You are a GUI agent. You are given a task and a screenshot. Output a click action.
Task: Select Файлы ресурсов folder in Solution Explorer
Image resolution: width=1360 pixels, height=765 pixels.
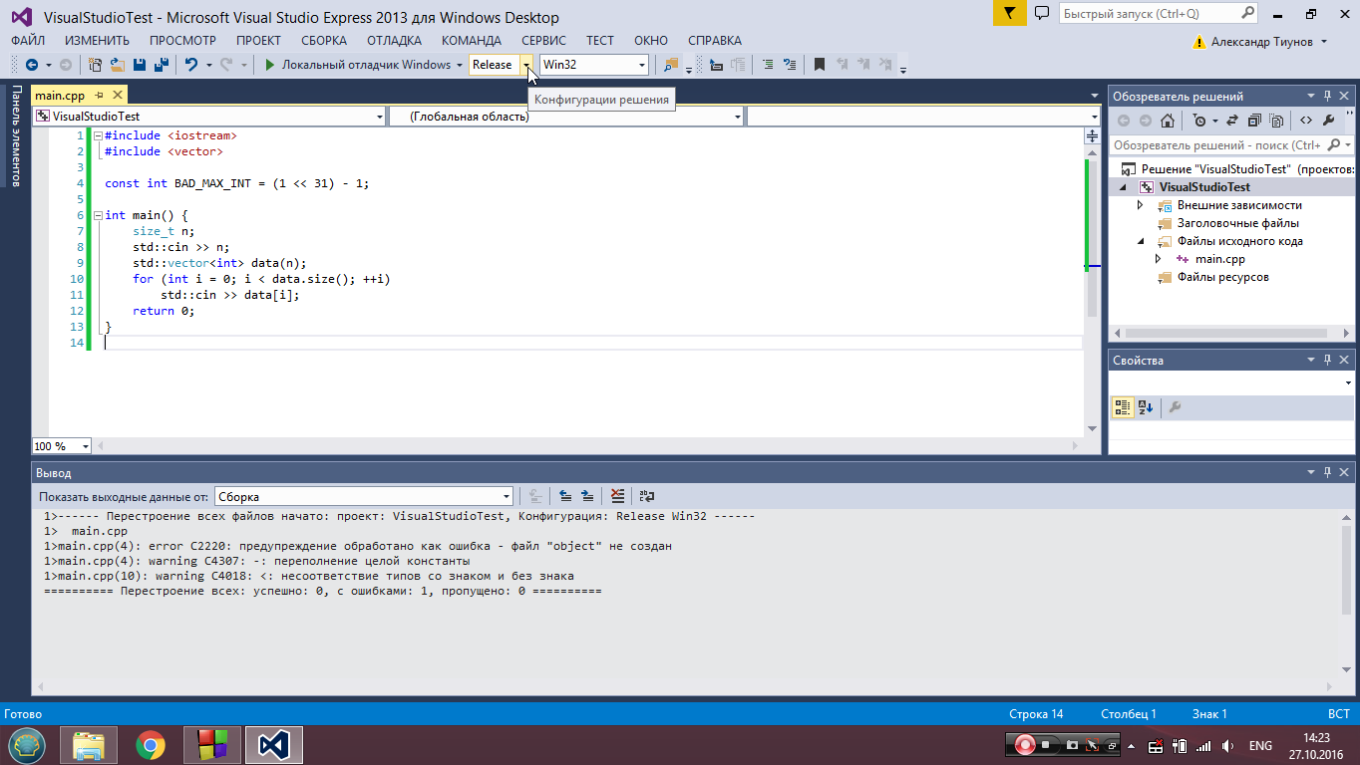click(x=1222, y=277)
